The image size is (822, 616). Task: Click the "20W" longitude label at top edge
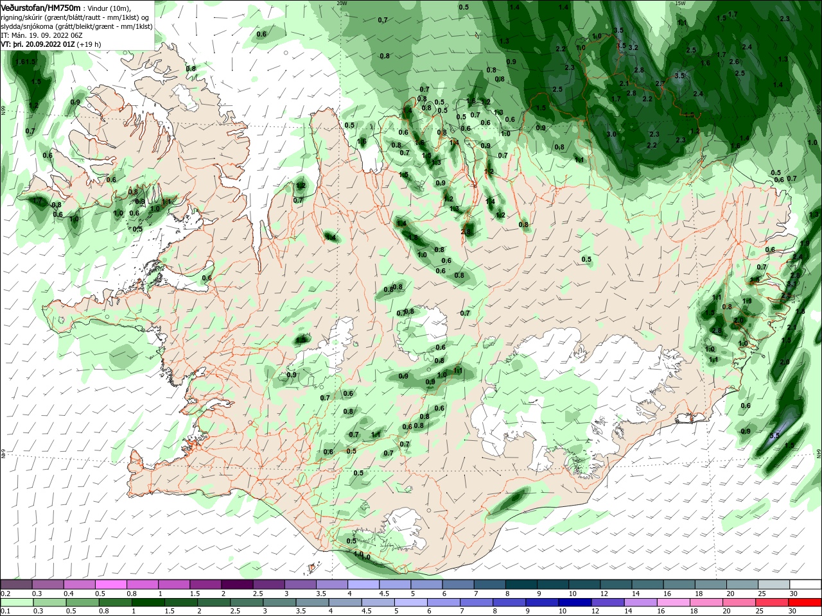[x=342, y=3]
